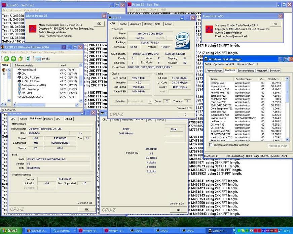Open Herunterfahren menu in Task-Manager

pyautogui.click(x=245, y=64)
